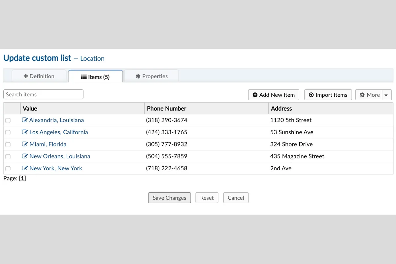Click the edit icon beside Alexandria, Louisiana

click(x=25, y=120)
